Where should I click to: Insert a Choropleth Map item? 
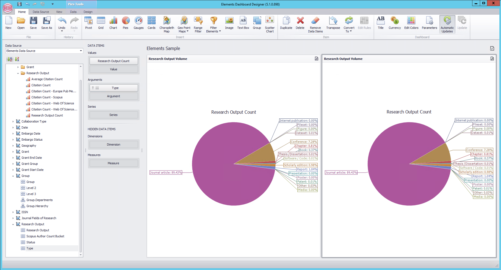pos(167,23)
